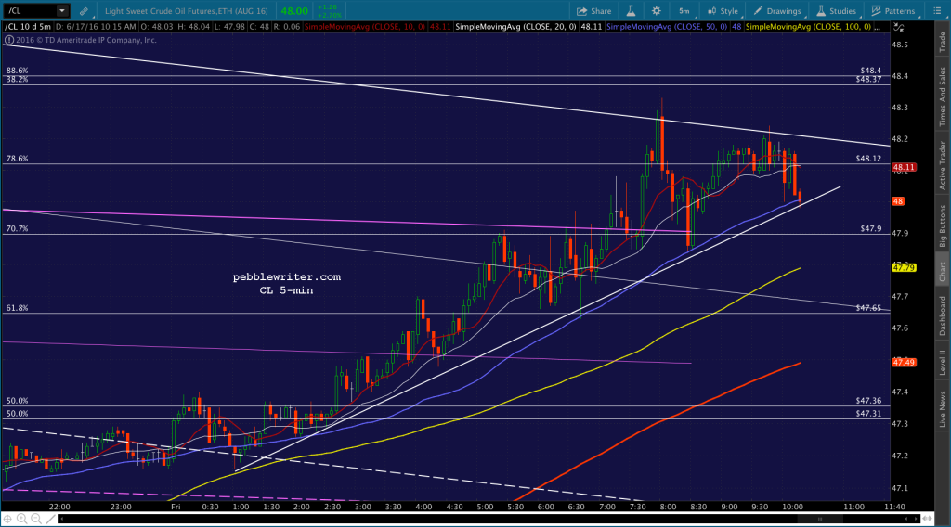Click the 88.6% Fibonacci level label
The image size is (951, 527).
click(17, 71)
